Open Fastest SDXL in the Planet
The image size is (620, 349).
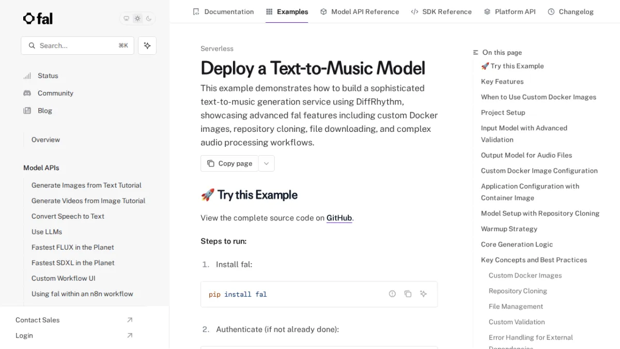[x=73, y=263]
